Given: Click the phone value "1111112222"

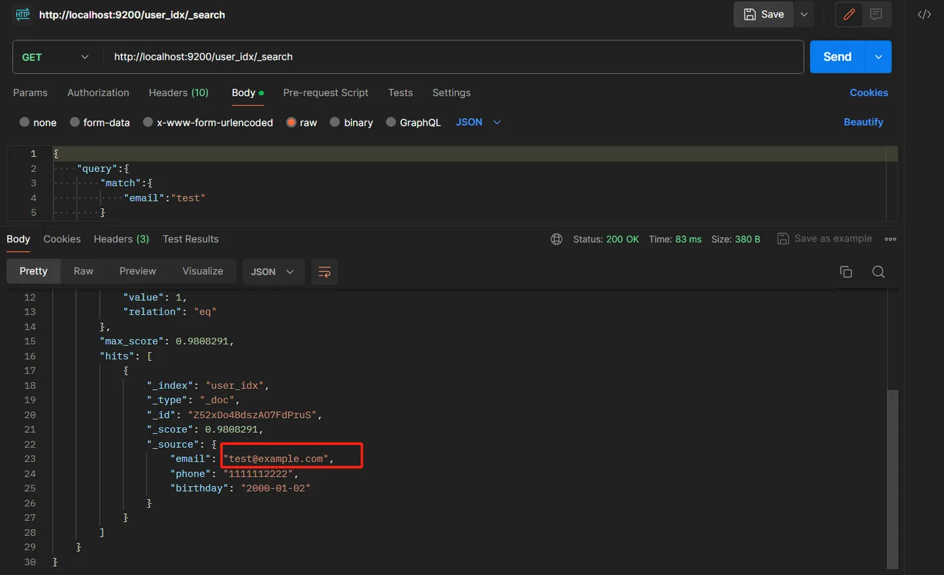Looking at the screenshot, I should (x=258, y=474).
